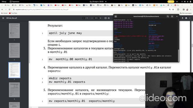
Task: Open the Chrome profile avatar
Action: (x=187, y=9)
